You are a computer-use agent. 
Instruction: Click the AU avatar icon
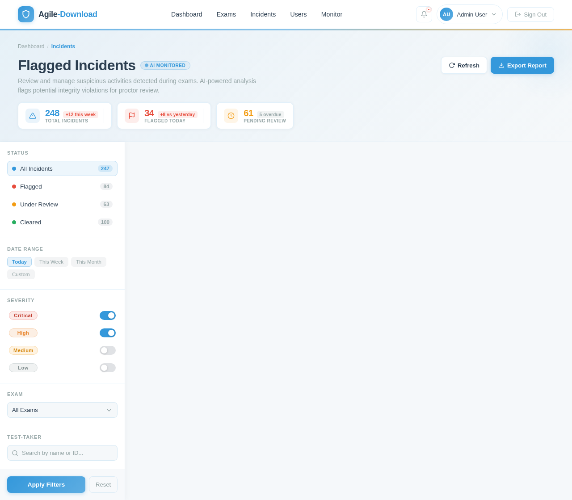coord(446,14)
